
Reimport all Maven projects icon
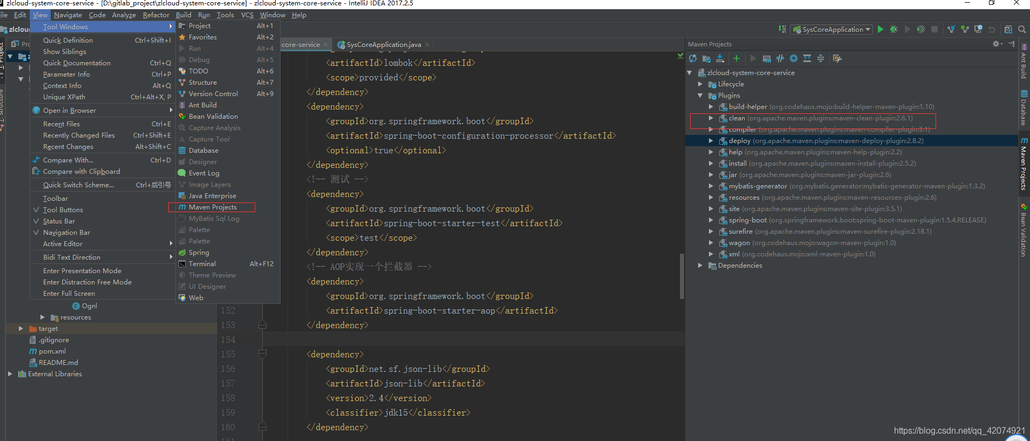tap(693, 58)
